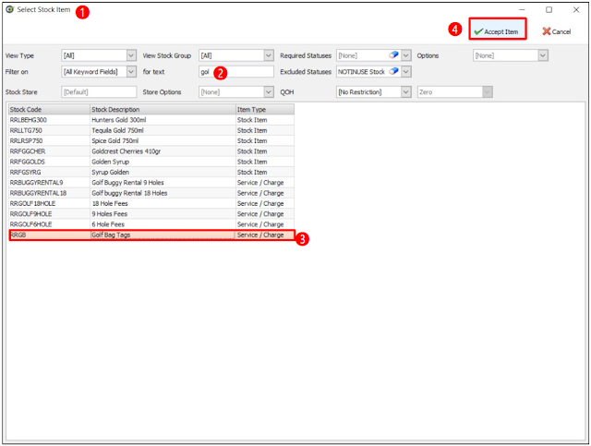Select the Spice Gold 750ml row
591x446 pixels.
coord(151,140)
